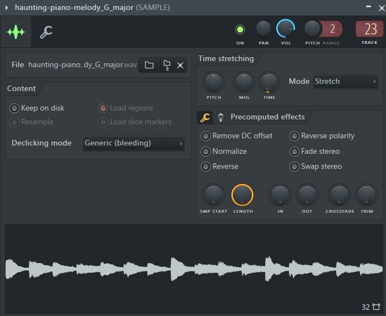This screenshot has height=316, width=386.
Task: Toggle Load slice markers option
Action: (x=135, y=122)
